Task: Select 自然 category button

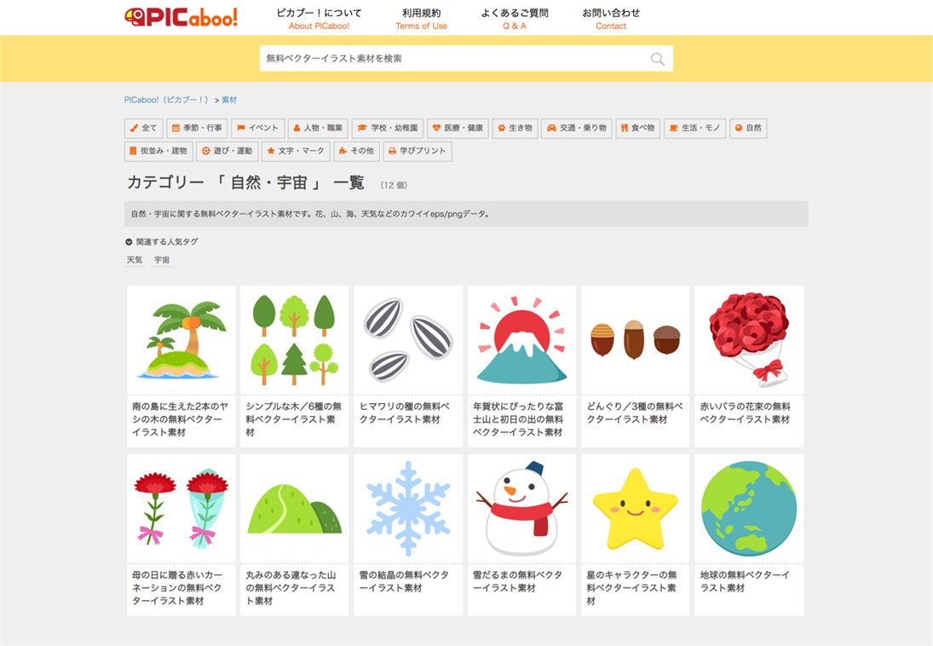Action: [749, 128]
